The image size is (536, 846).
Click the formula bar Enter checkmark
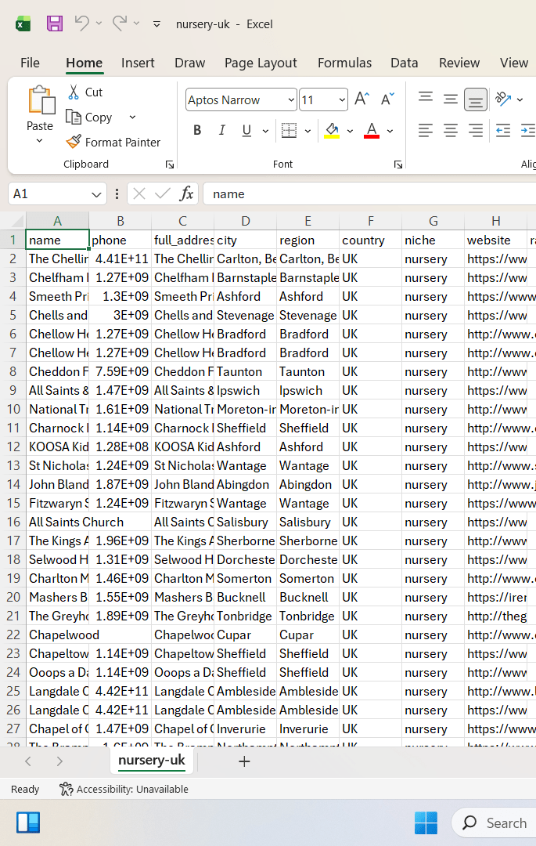163,193
